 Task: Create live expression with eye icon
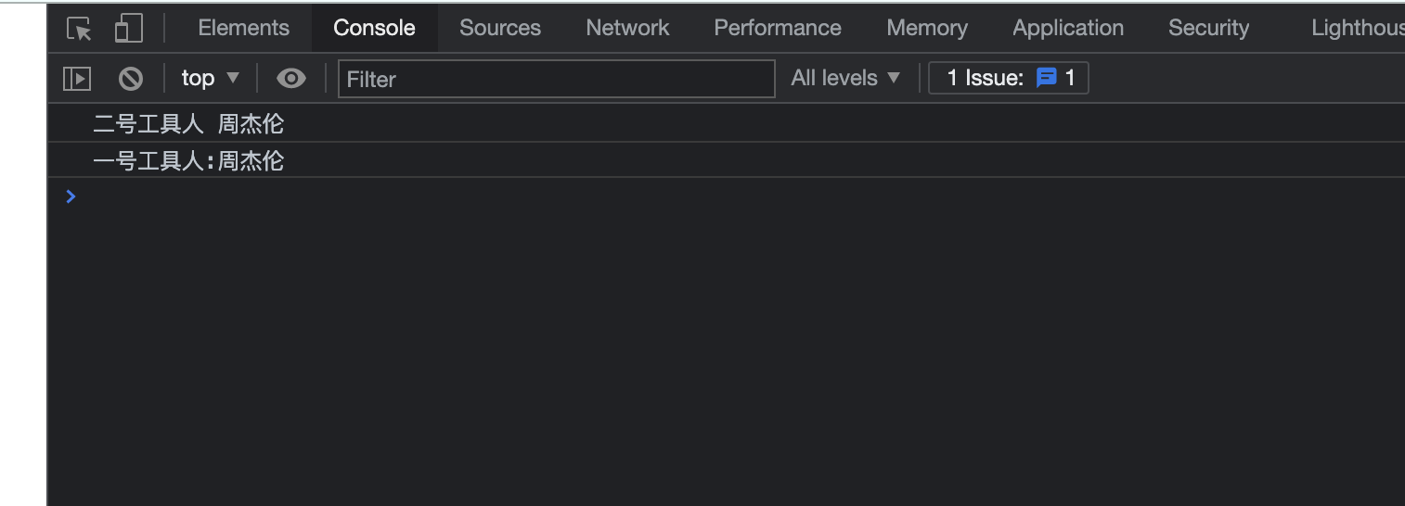point(291,79)
